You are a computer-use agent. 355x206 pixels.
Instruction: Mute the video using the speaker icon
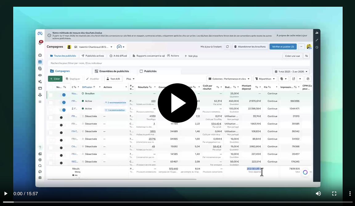coord(318,193)
